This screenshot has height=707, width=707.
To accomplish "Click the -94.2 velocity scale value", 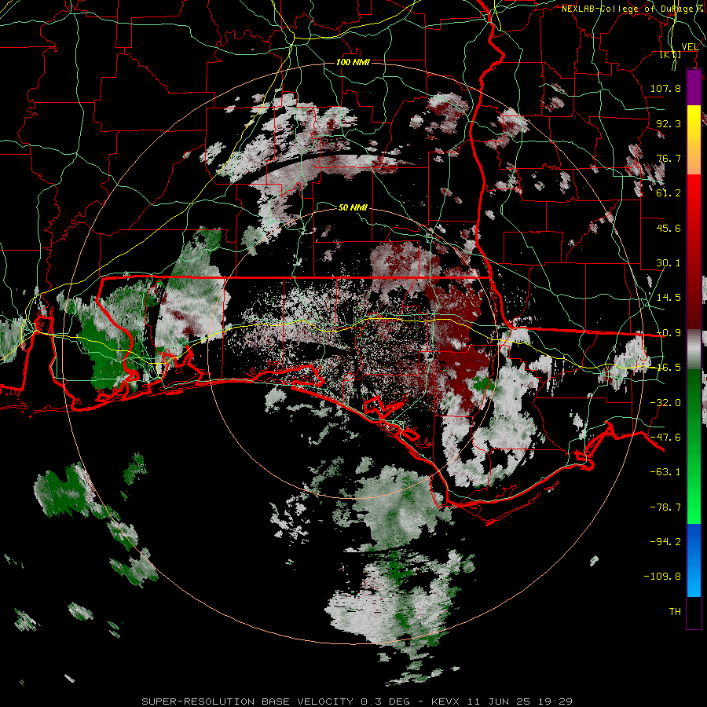I will pos(665,542).
